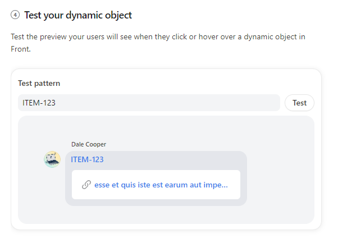Screen dimensions: 347x243
Task: Click blank end of the ITEM-123 input
Action: click(x=225, y=103)
